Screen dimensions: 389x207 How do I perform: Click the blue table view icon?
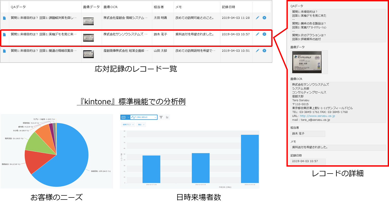pyautogui.click(x=123, y=117)
